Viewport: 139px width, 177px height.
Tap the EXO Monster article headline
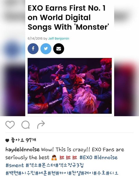click(68, 17)
